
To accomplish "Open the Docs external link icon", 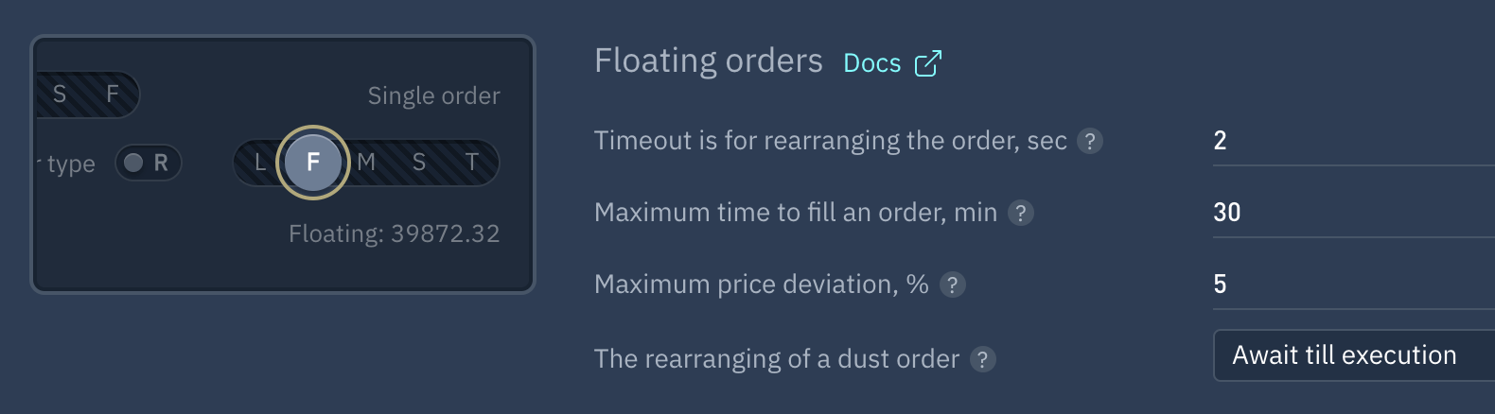I will (928, 63).
